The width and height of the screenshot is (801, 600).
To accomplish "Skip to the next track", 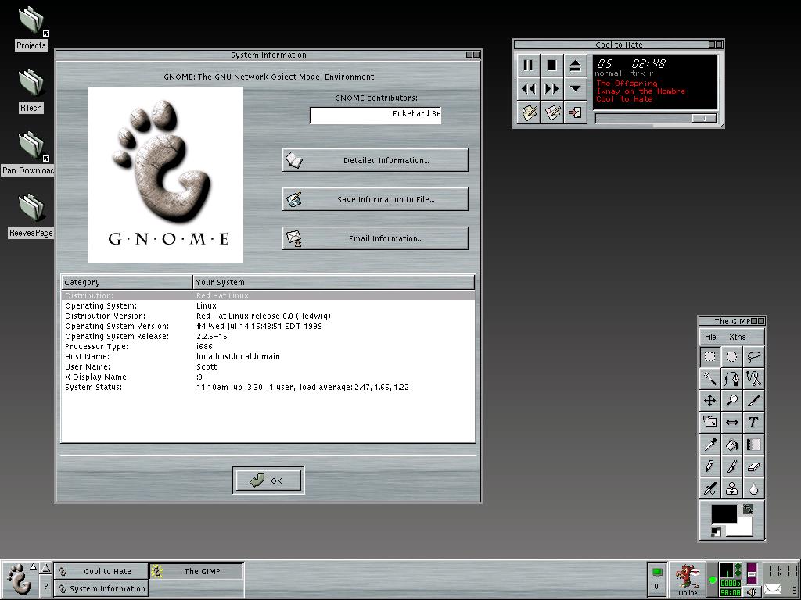I will 551,89.
